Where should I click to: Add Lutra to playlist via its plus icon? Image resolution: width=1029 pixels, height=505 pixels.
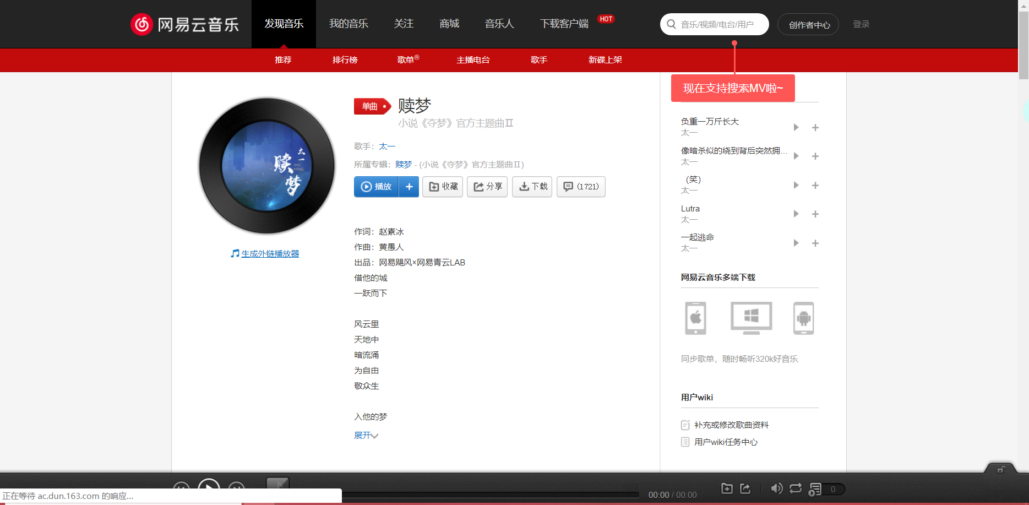815,214
